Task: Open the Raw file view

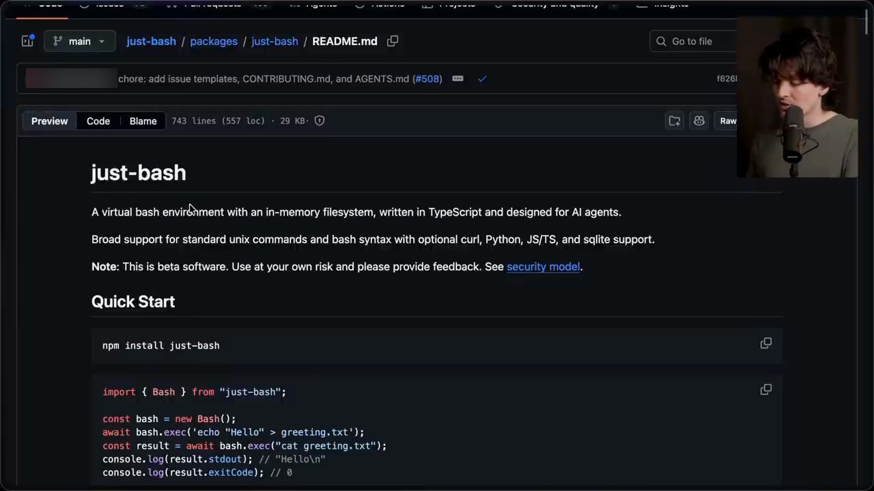Action: (x=727, y=121)
